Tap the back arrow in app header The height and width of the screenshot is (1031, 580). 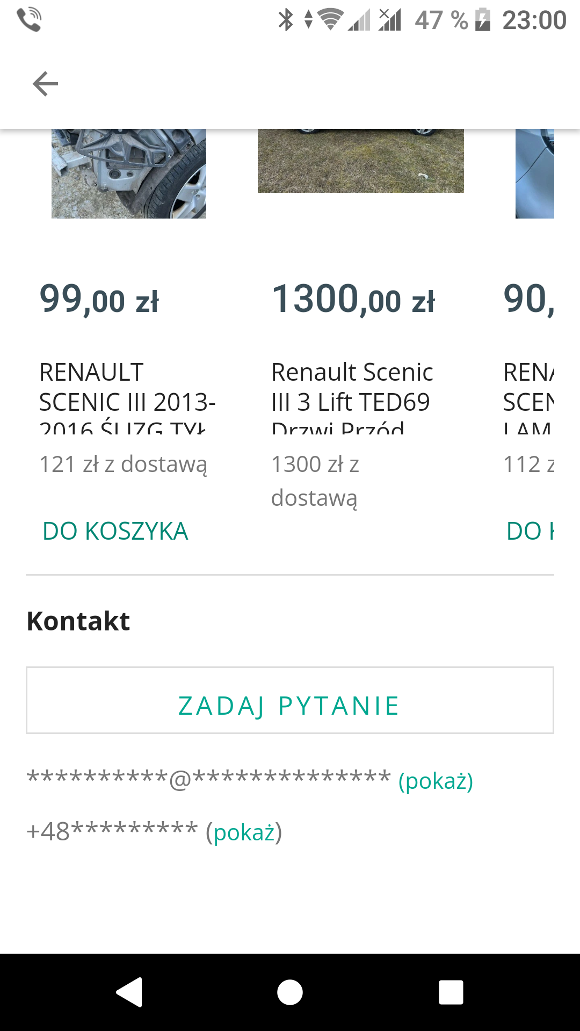[x=45, y=84]
